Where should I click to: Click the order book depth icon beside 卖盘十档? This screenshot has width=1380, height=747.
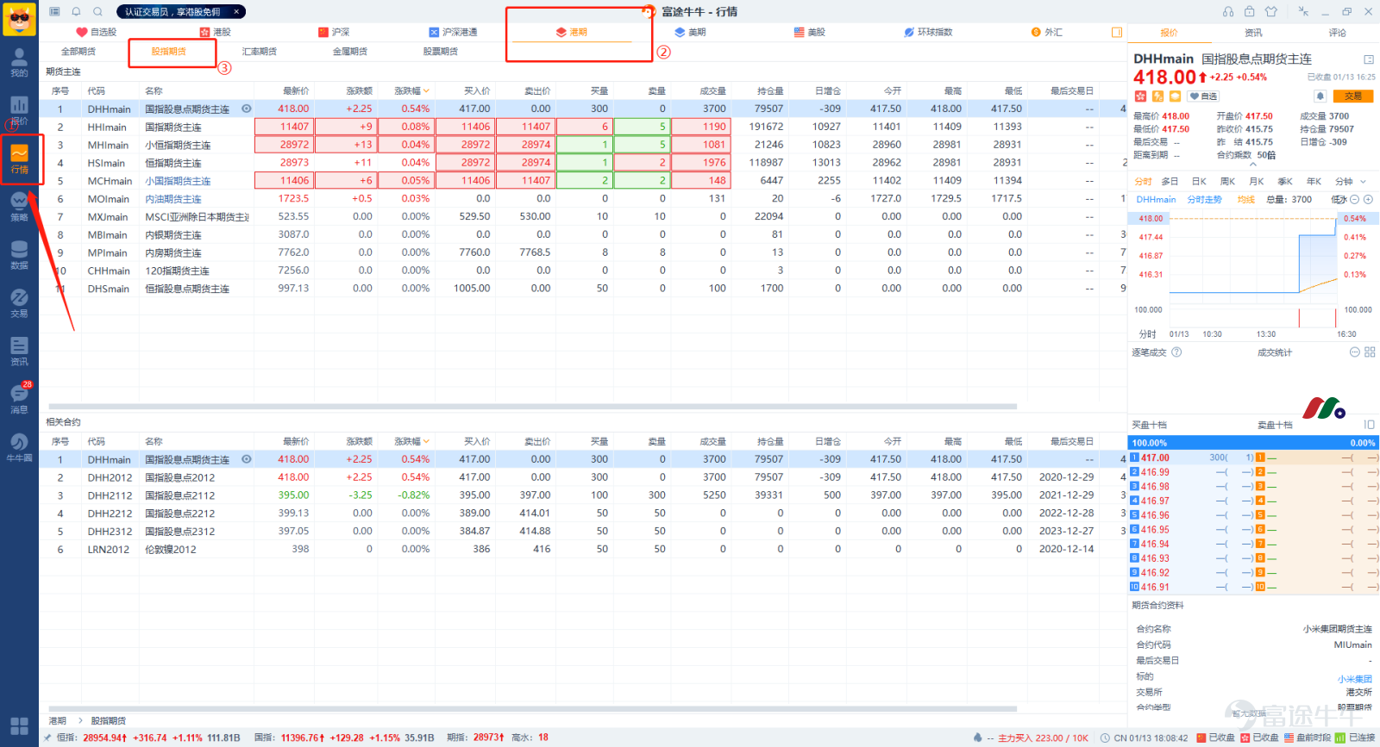[1369, 424]
